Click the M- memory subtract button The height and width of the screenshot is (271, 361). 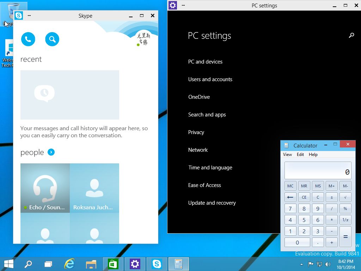tap(345, 186)
